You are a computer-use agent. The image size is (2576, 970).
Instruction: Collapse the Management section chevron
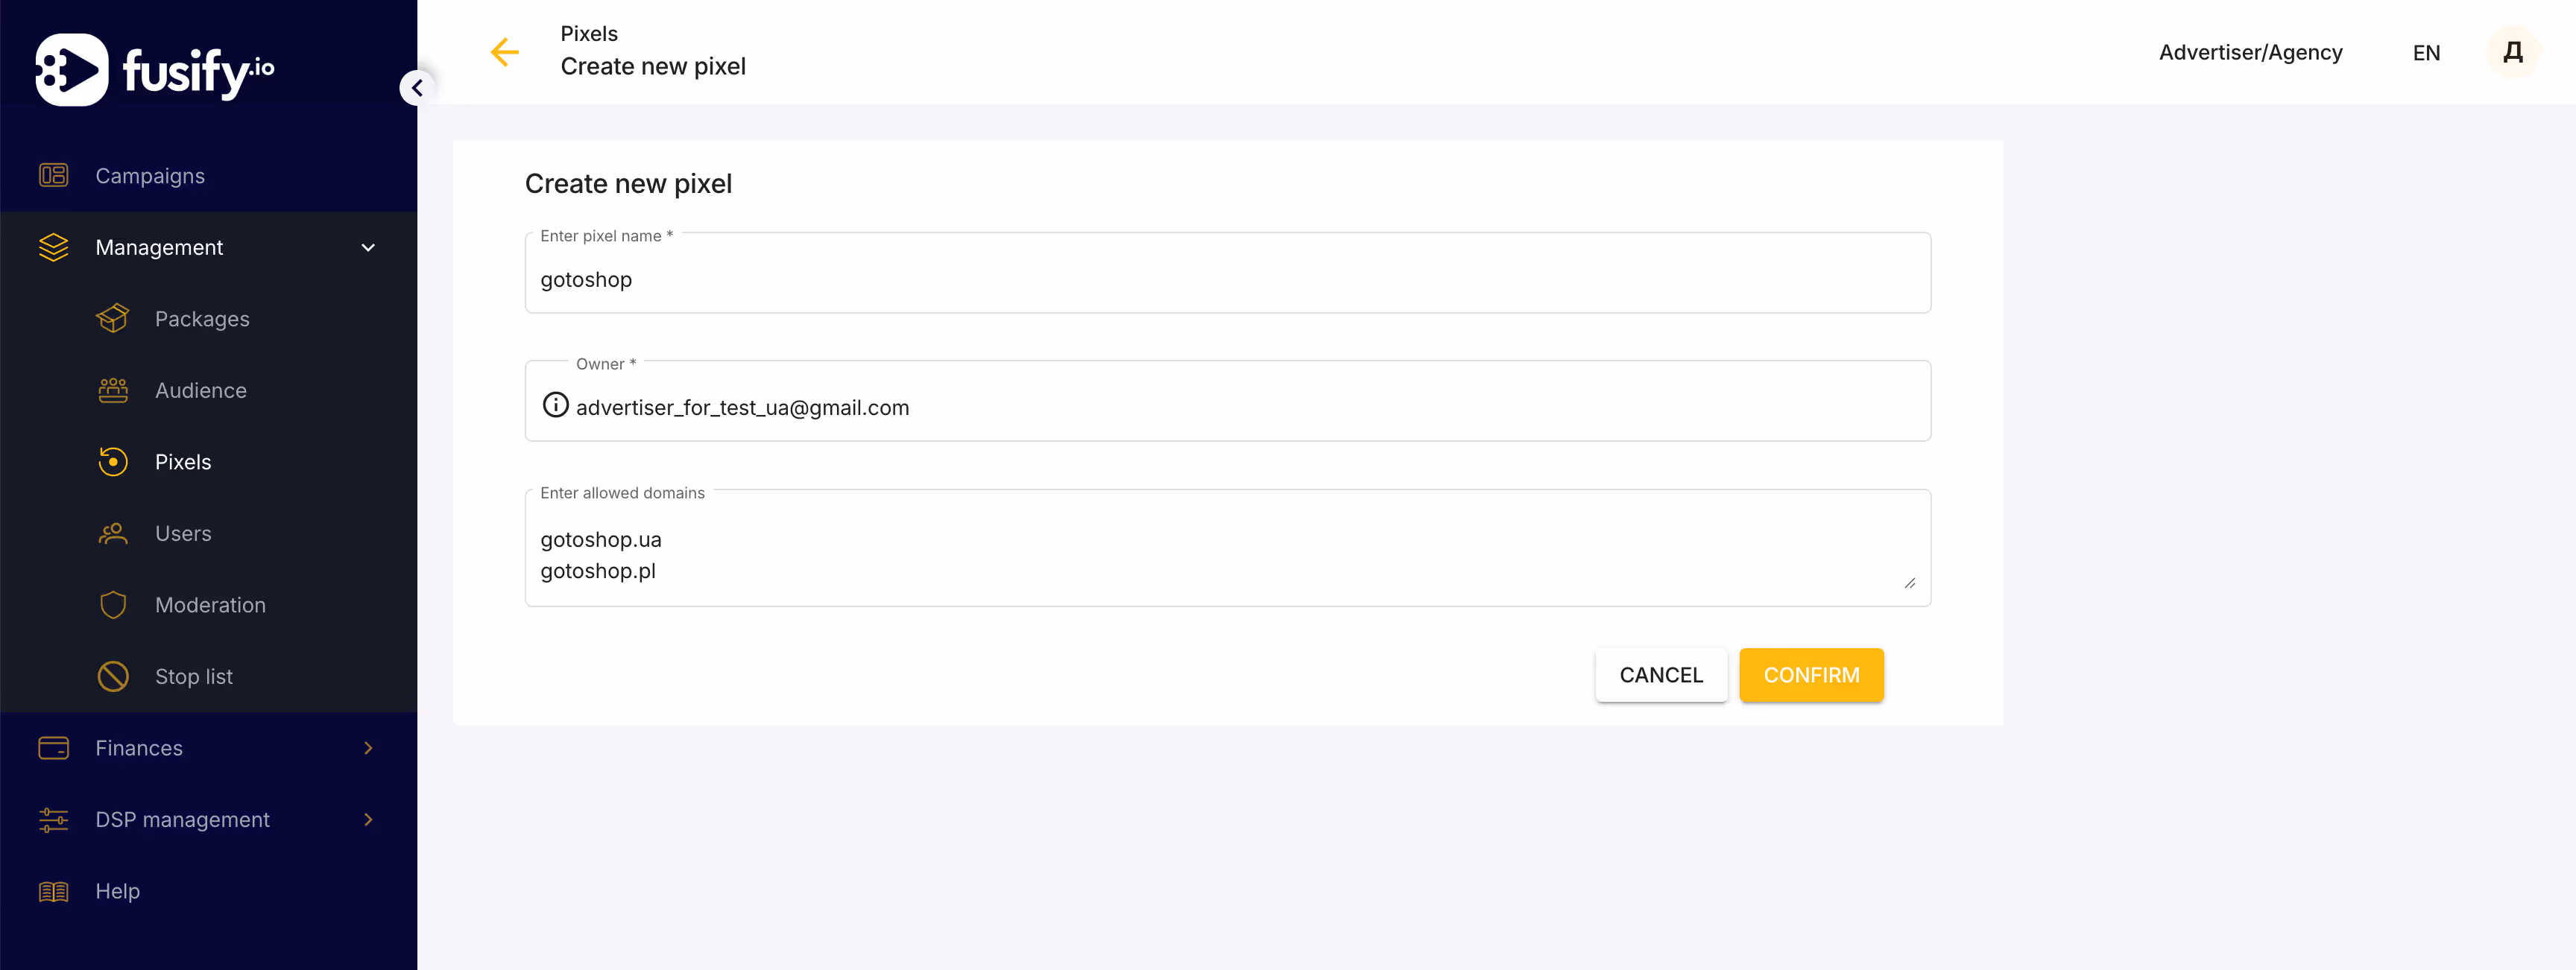coord(368,247)
